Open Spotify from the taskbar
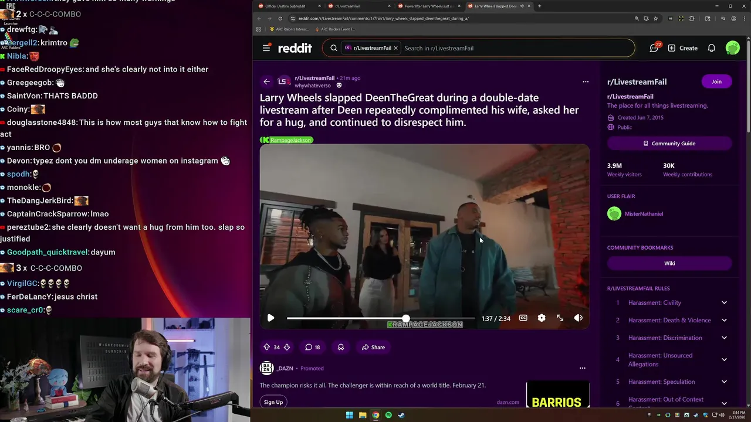 point(388,415)
